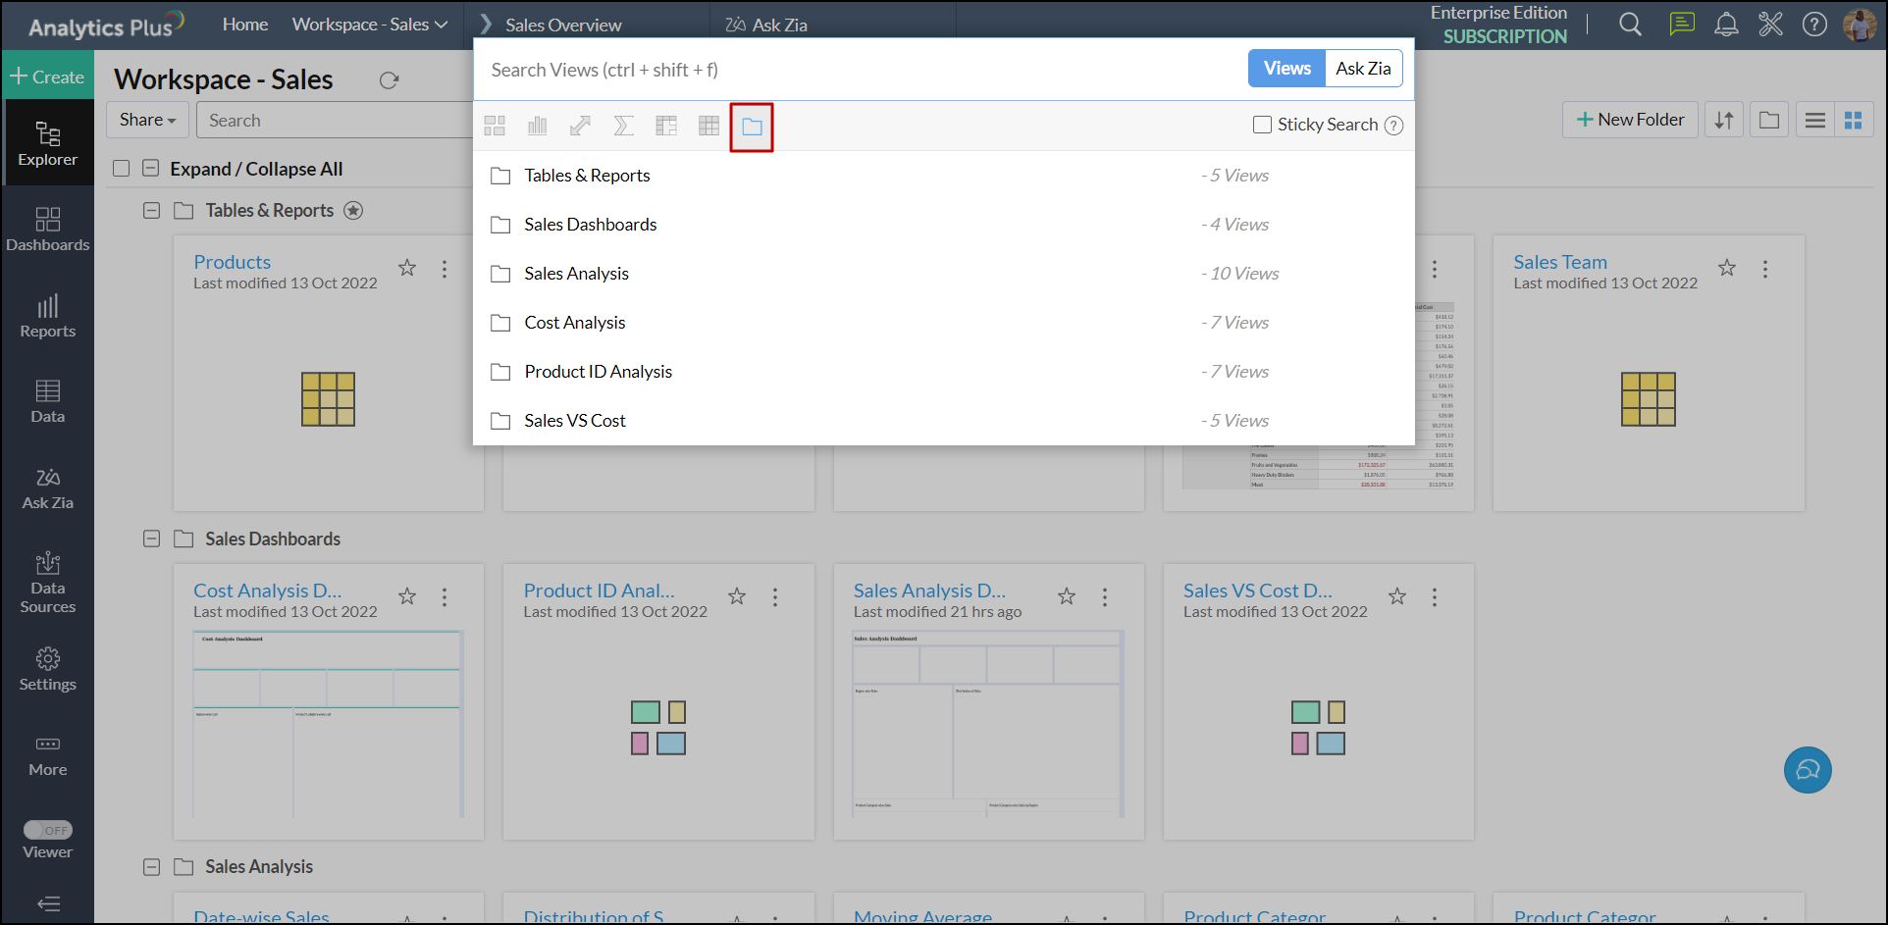Star the Sales VS Cost D... dashboard
This screenshot has width=1888, height=925.
pyautogui.click(x=1397, y=596)
